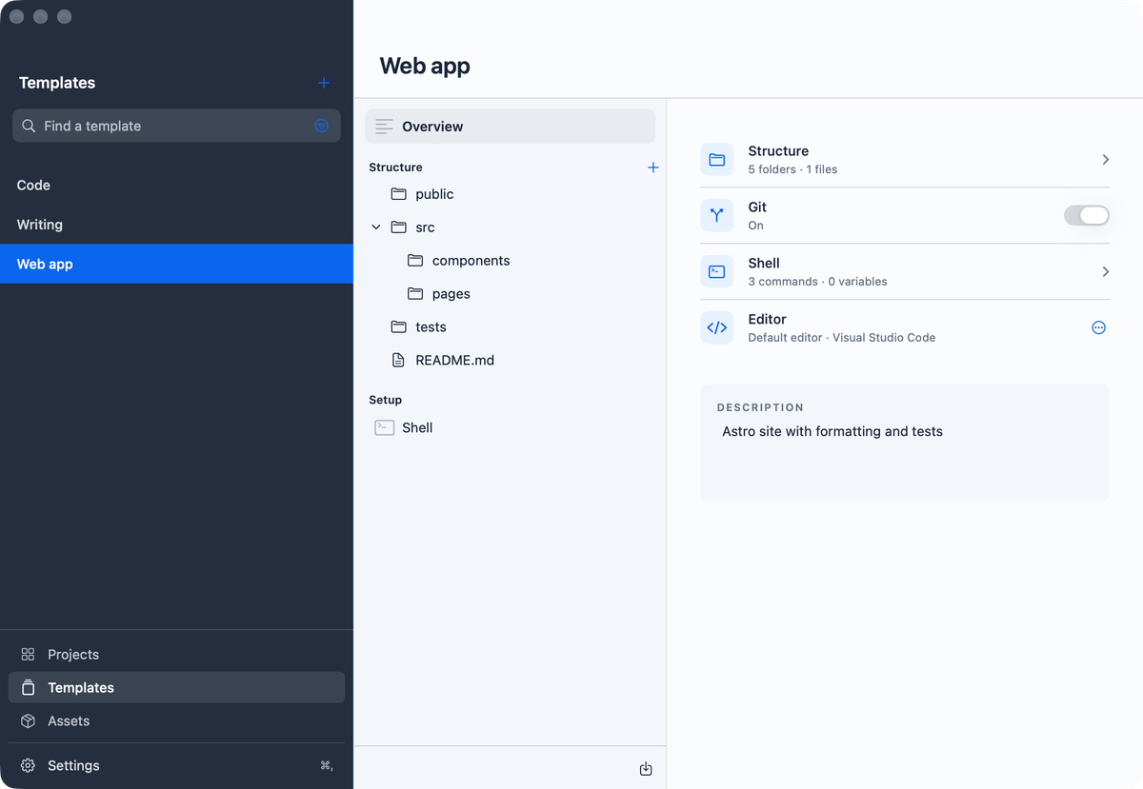Select the Writing template

[x=176, y=225]
